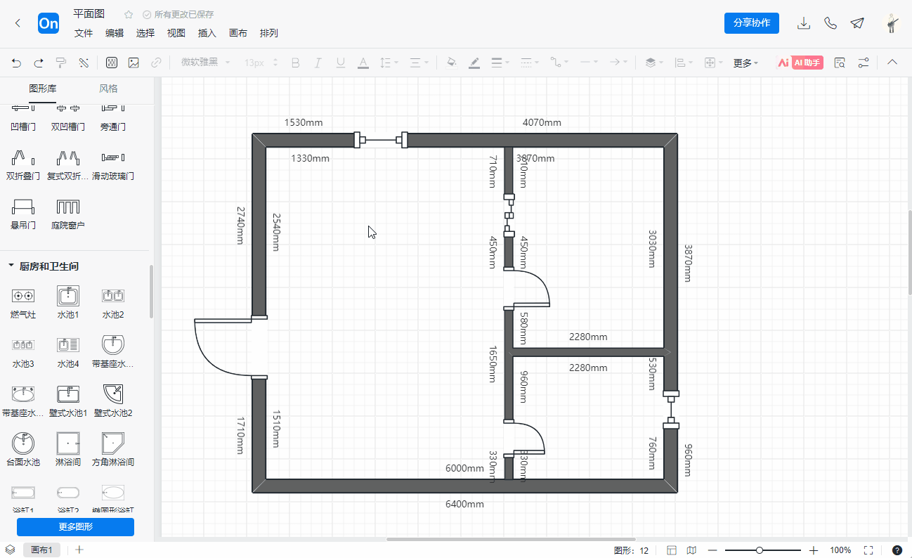Screen dimensions: 912x558
Task: Open the 插入 menu
Action: [x=207, y=33]
